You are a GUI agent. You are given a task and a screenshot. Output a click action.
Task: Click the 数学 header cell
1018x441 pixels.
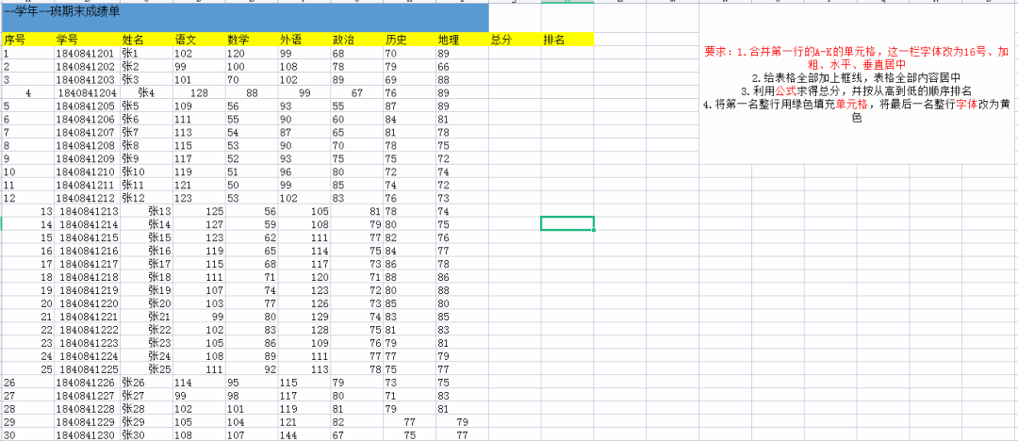[x=250, y=40]
